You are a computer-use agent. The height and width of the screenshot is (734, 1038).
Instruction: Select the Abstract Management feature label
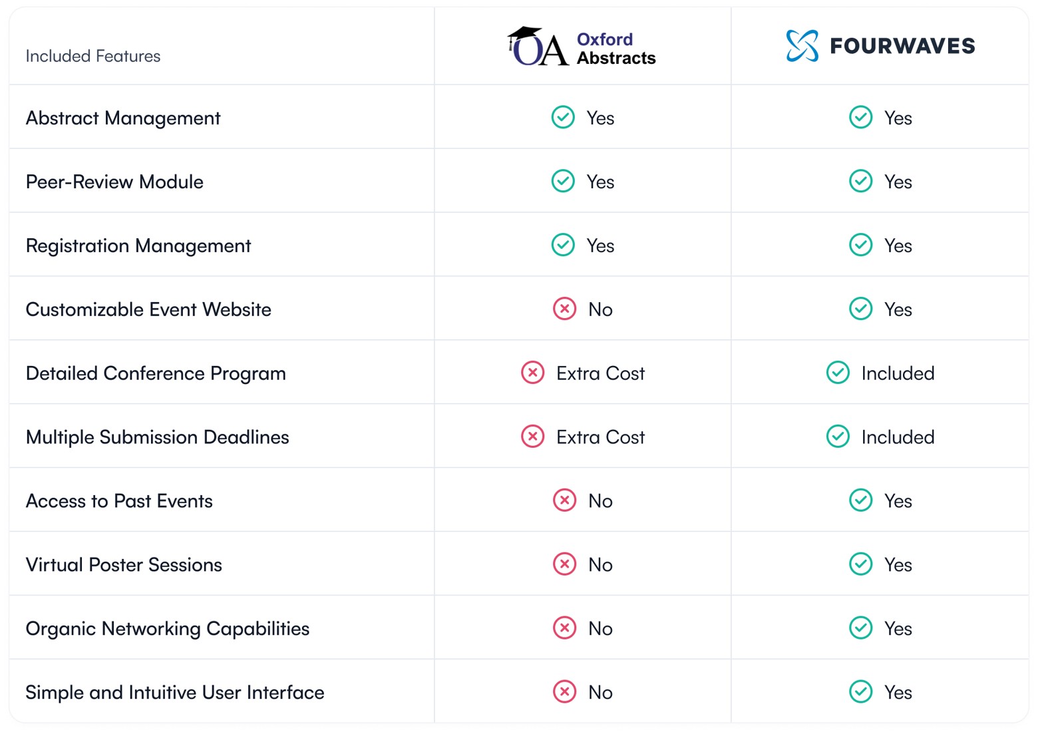click(123, 118)
